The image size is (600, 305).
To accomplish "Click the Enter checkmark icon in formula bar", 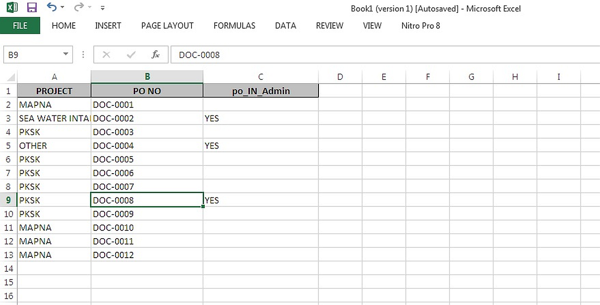I will click(x=131, y=55).
